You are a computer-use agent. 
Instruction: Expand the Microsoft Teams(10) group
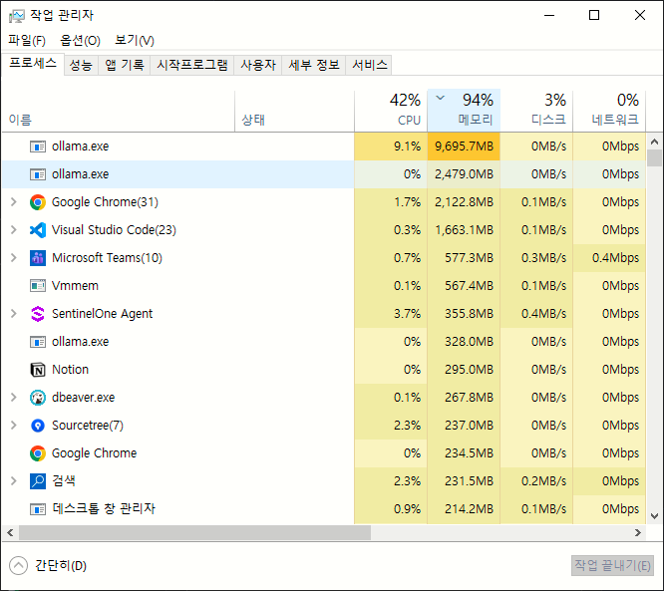pos(14,258)
